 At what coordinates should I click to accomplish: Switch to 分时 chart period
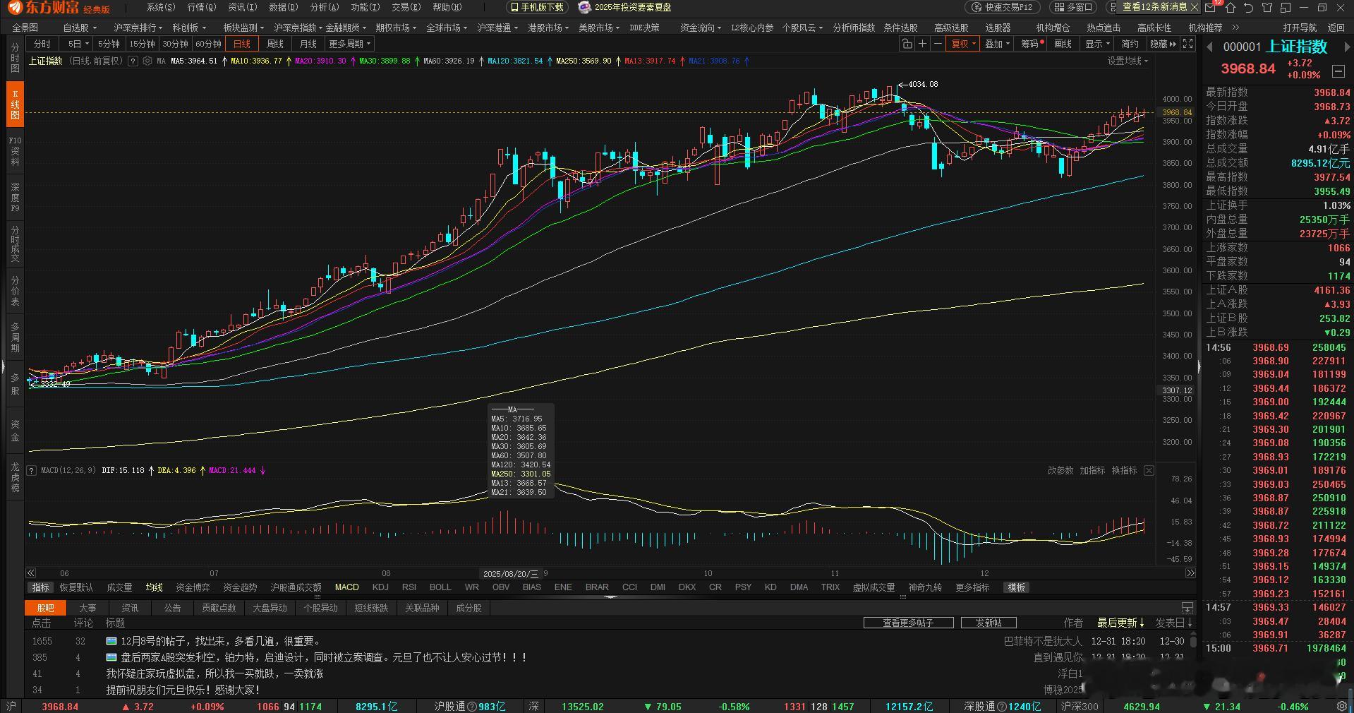click(x=42, y=44)
